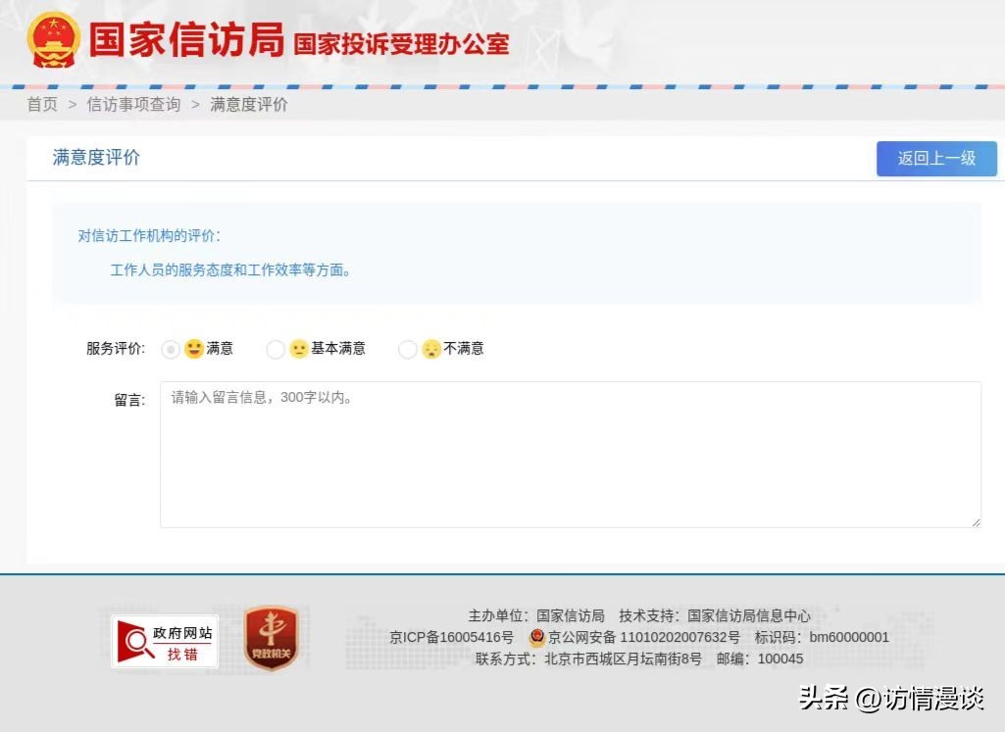
Task: Click the national emblem logo in header
Action: pyautogui.click(x=54, y=40)
